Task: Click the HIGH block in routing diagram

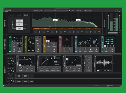Action: coord(19,21)
